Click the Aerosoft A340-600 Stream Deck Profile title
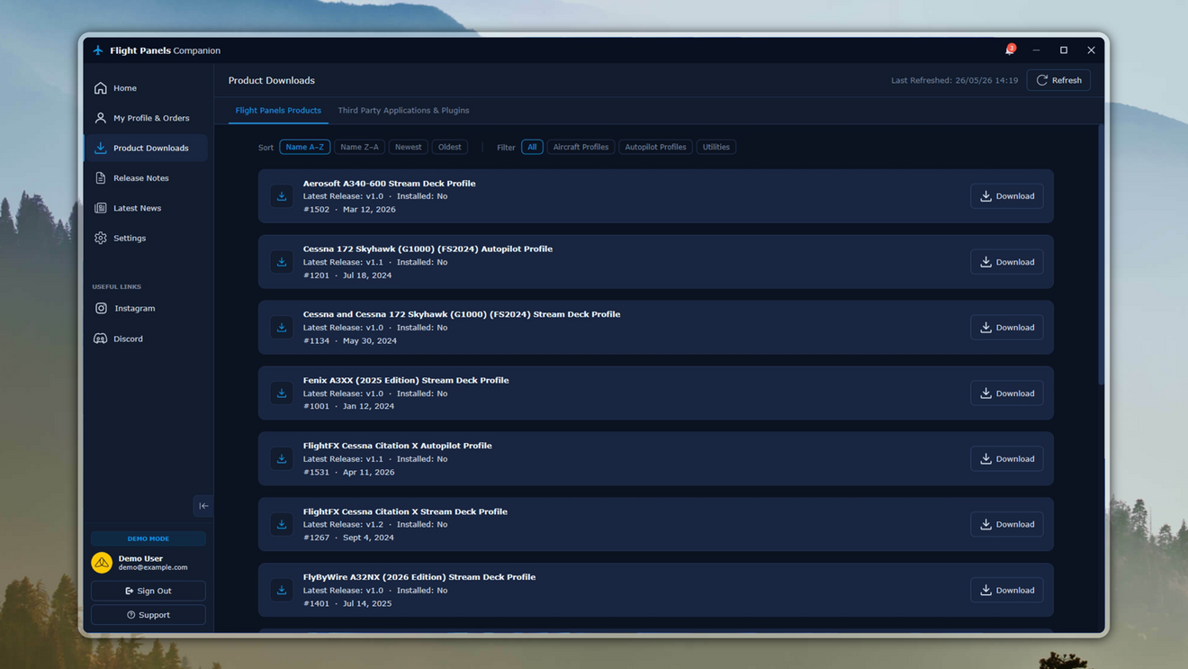Screen dimensions: 1188x669 tap(390, 184)
